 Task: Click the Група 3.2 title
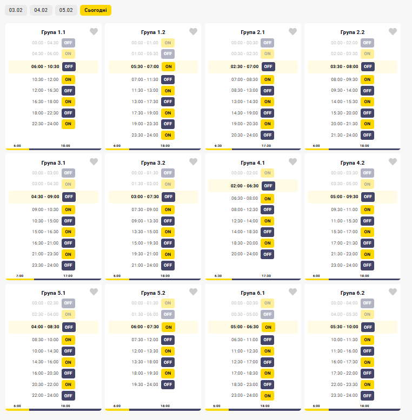[153, 162]
